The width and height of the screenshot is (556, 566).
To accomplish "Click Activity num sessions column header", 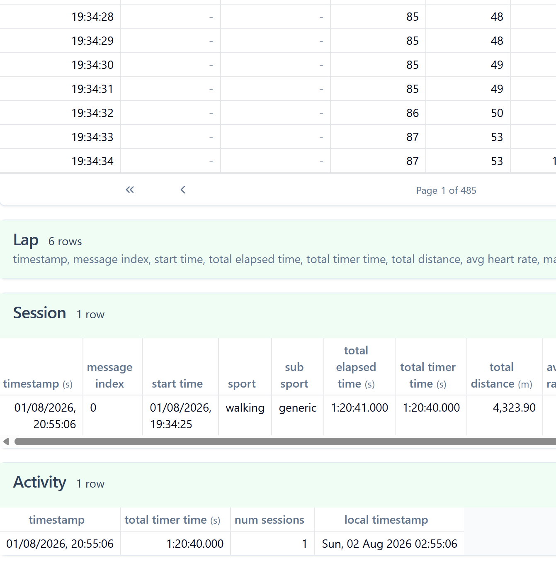I will [270, 520].
